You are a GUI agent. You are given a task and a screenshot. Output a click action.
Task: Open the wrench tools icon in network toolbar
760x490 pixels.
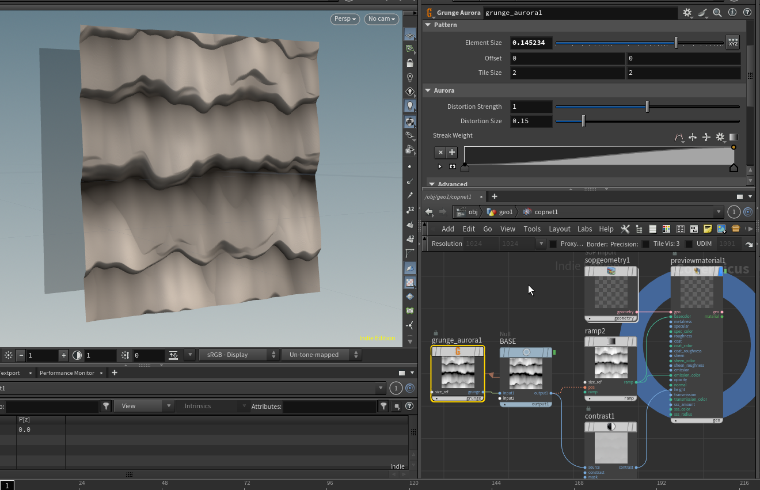click(x=625, y=229)
